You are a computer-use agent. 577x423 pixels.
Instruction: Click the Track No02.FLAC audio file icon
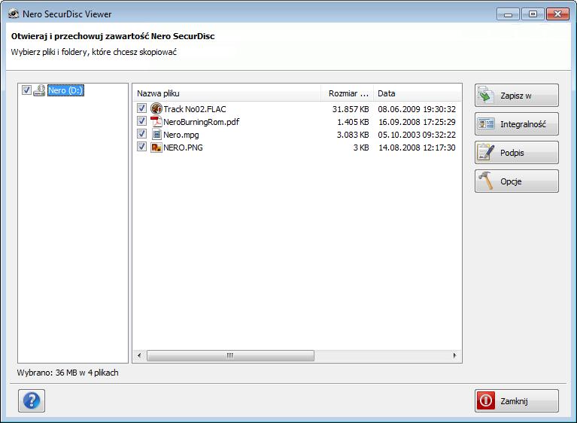(156, 108)
